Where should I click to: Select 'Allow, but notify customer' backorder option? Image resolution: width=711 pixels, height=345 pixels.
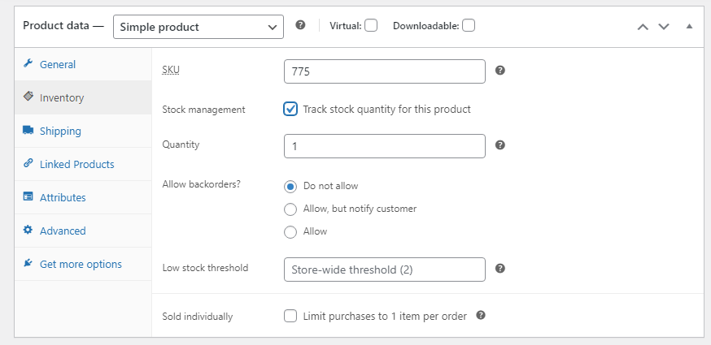tap(290, 209)
